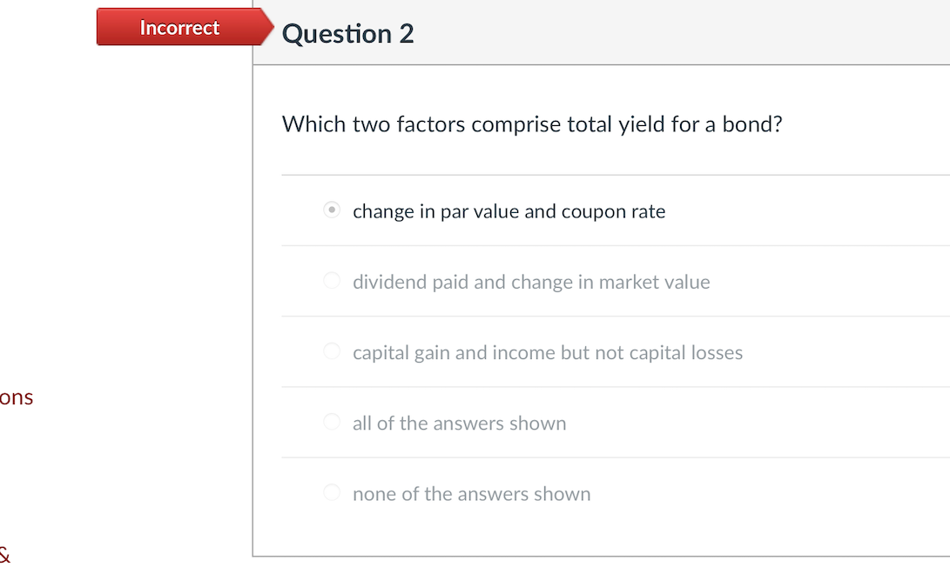Click the red Incorrect flag badge
950x567 pixels.
point(179,27)
